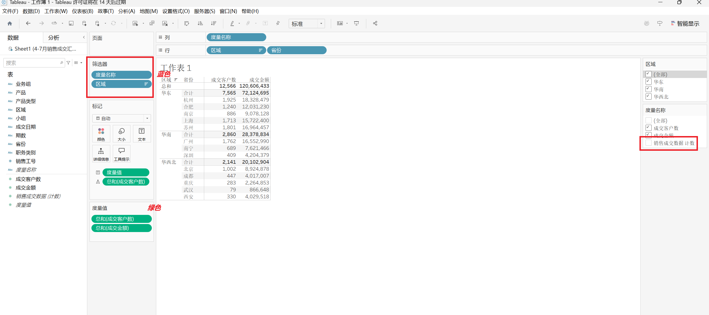
Task: Click the New Worksheet toolbar icon
Action: [135, 24]
